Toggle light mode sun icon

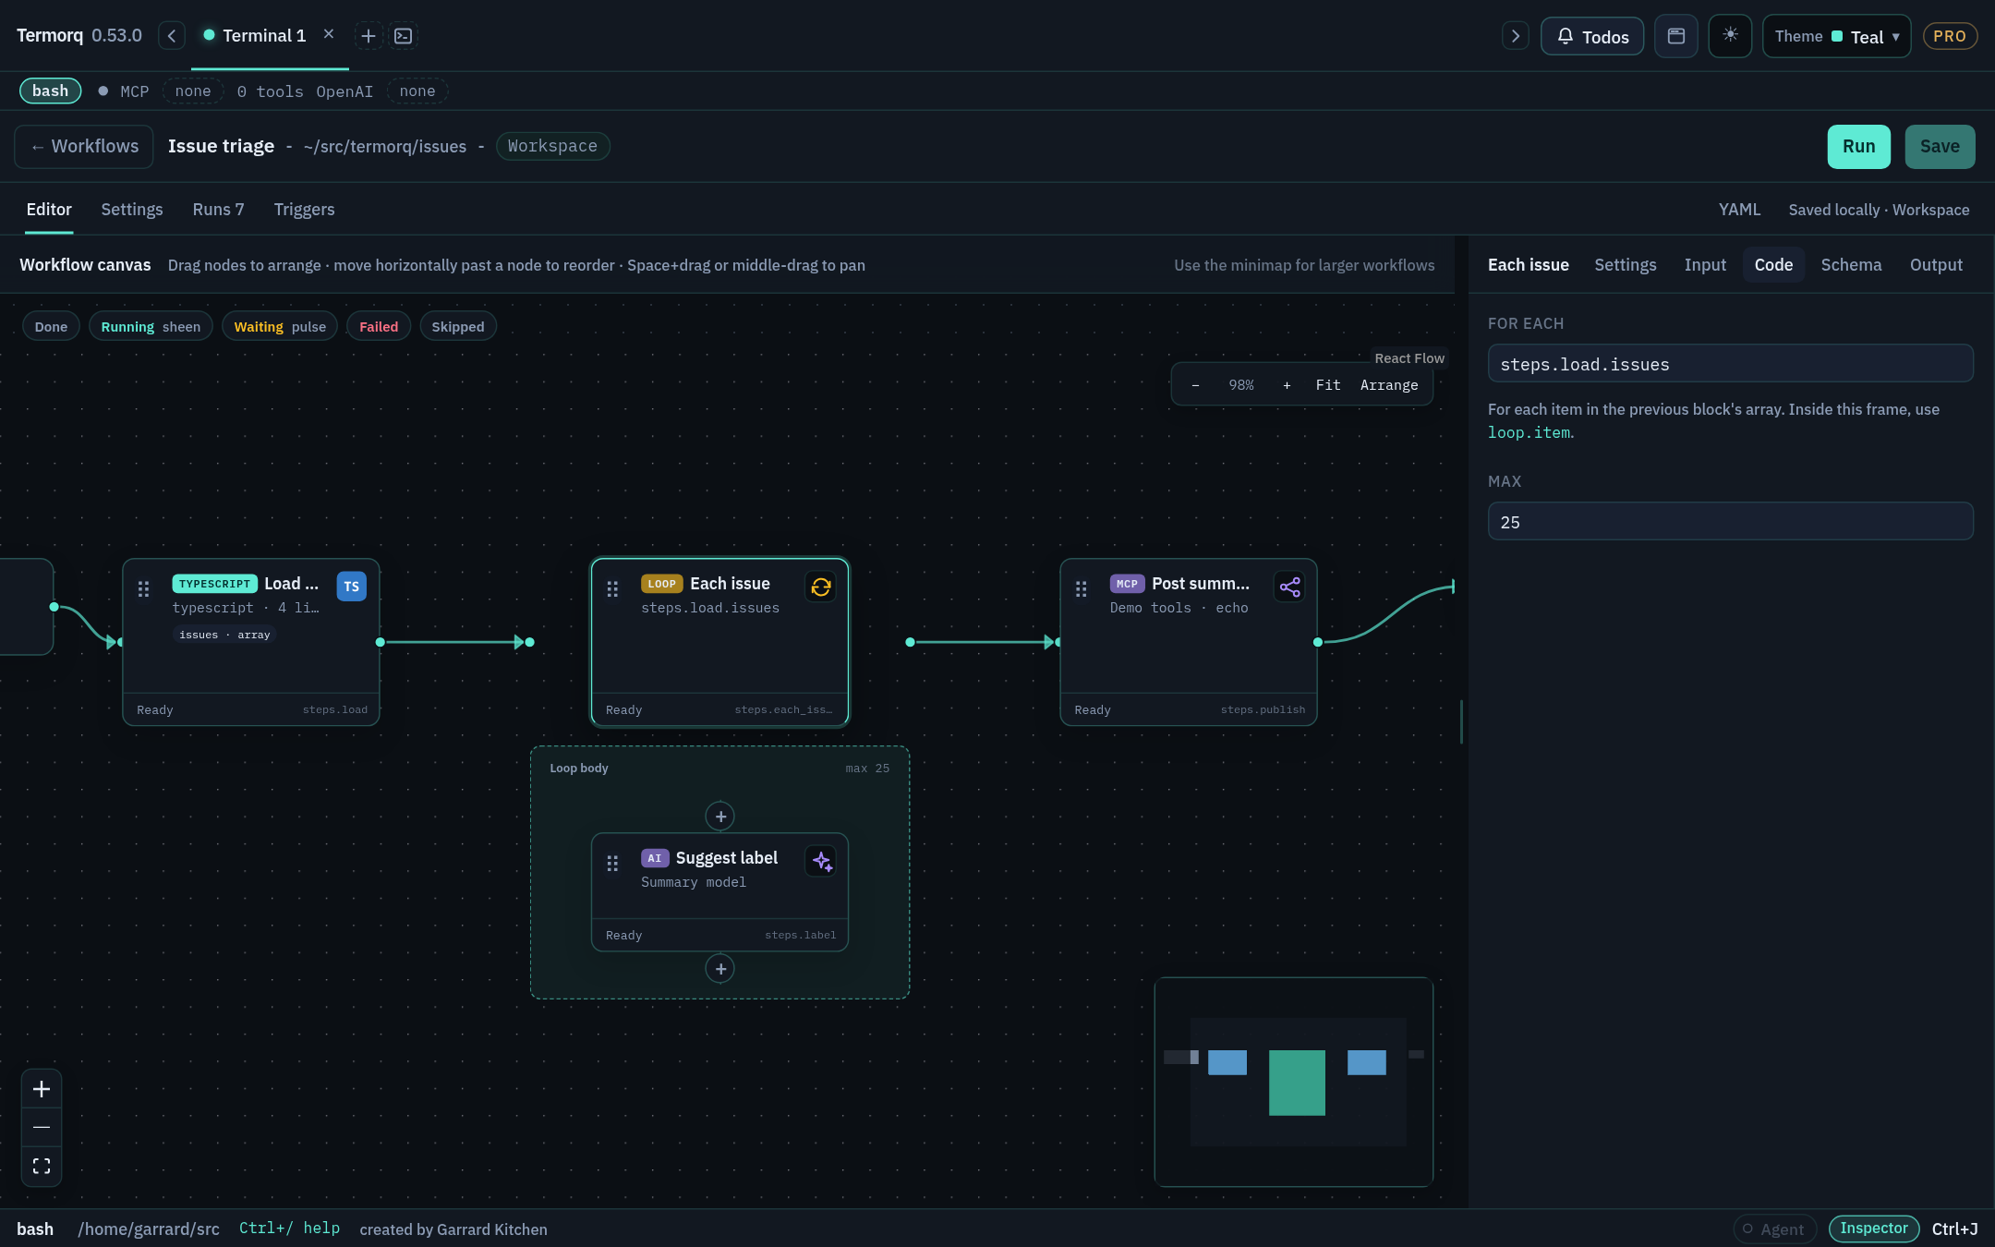1730,36
